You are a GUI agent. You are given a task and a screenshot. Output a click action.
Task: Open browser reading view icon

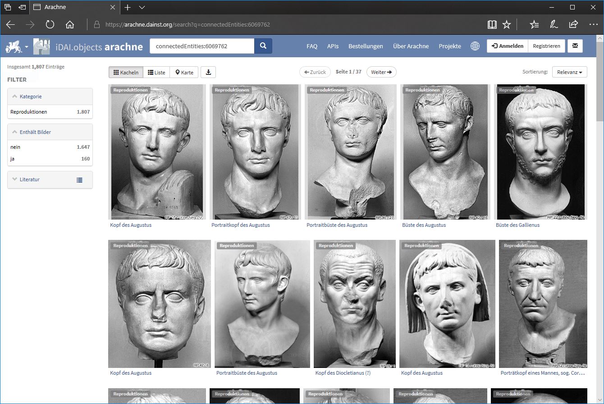pyautogui.click(x=492, y=24)
